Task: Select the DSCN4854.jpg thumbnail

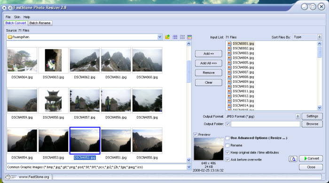Action: pyautogui.click(x=22, y=141)
